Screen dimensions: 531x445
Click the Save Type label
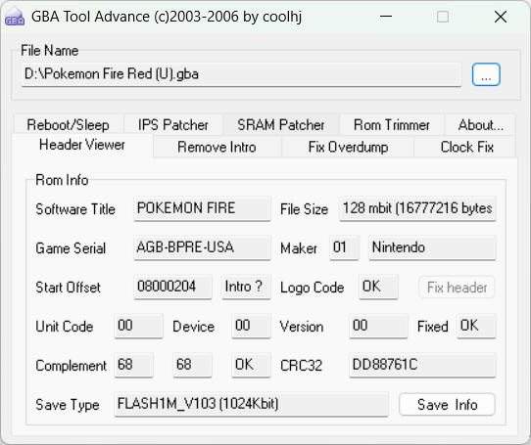[68, 405]
